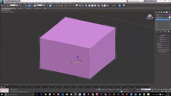The height and width of the screenshot is (96, 171).
Task: Collapse the Parameters rollout
Action: [163, 35]
